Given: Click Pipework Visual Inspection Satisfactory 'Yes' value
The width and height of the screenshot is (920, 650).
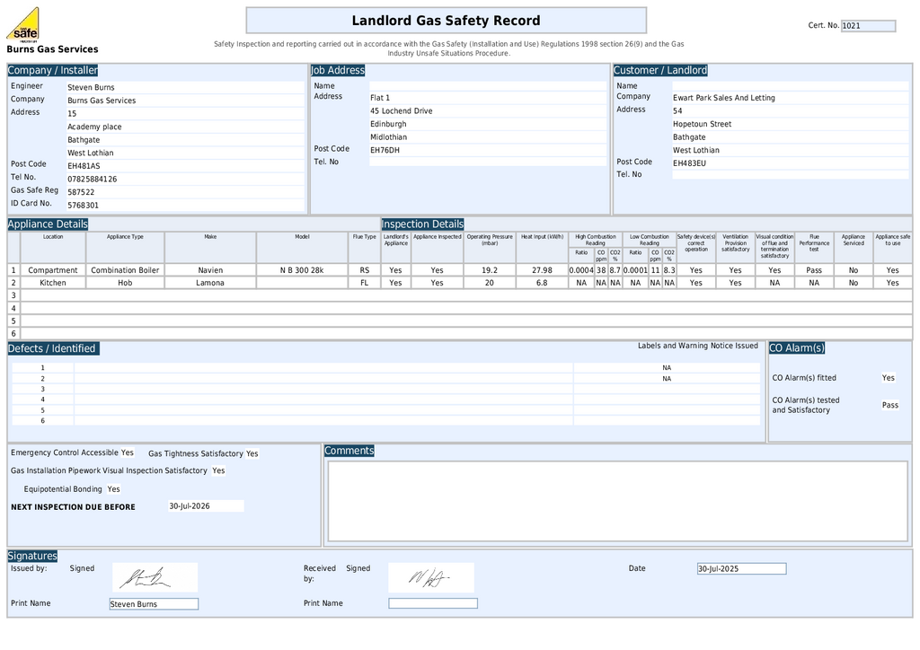Looking at the screenshot, I should pyautogui.click(x=218, y=470).
